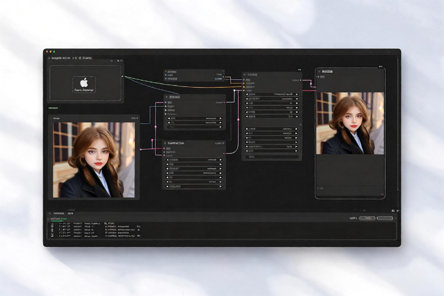Click left arrow on the top row of "Cperful Con" node
Image resolution: width=444 pixels, height=296 pixels.
(x=168, y=160)
